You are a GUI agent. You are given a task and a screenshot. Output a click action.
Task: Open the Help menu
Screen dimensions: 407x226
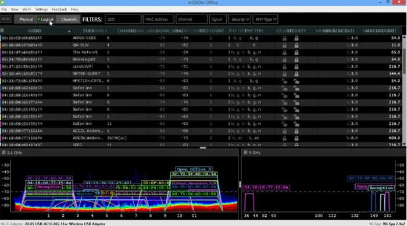coord(74,9)
